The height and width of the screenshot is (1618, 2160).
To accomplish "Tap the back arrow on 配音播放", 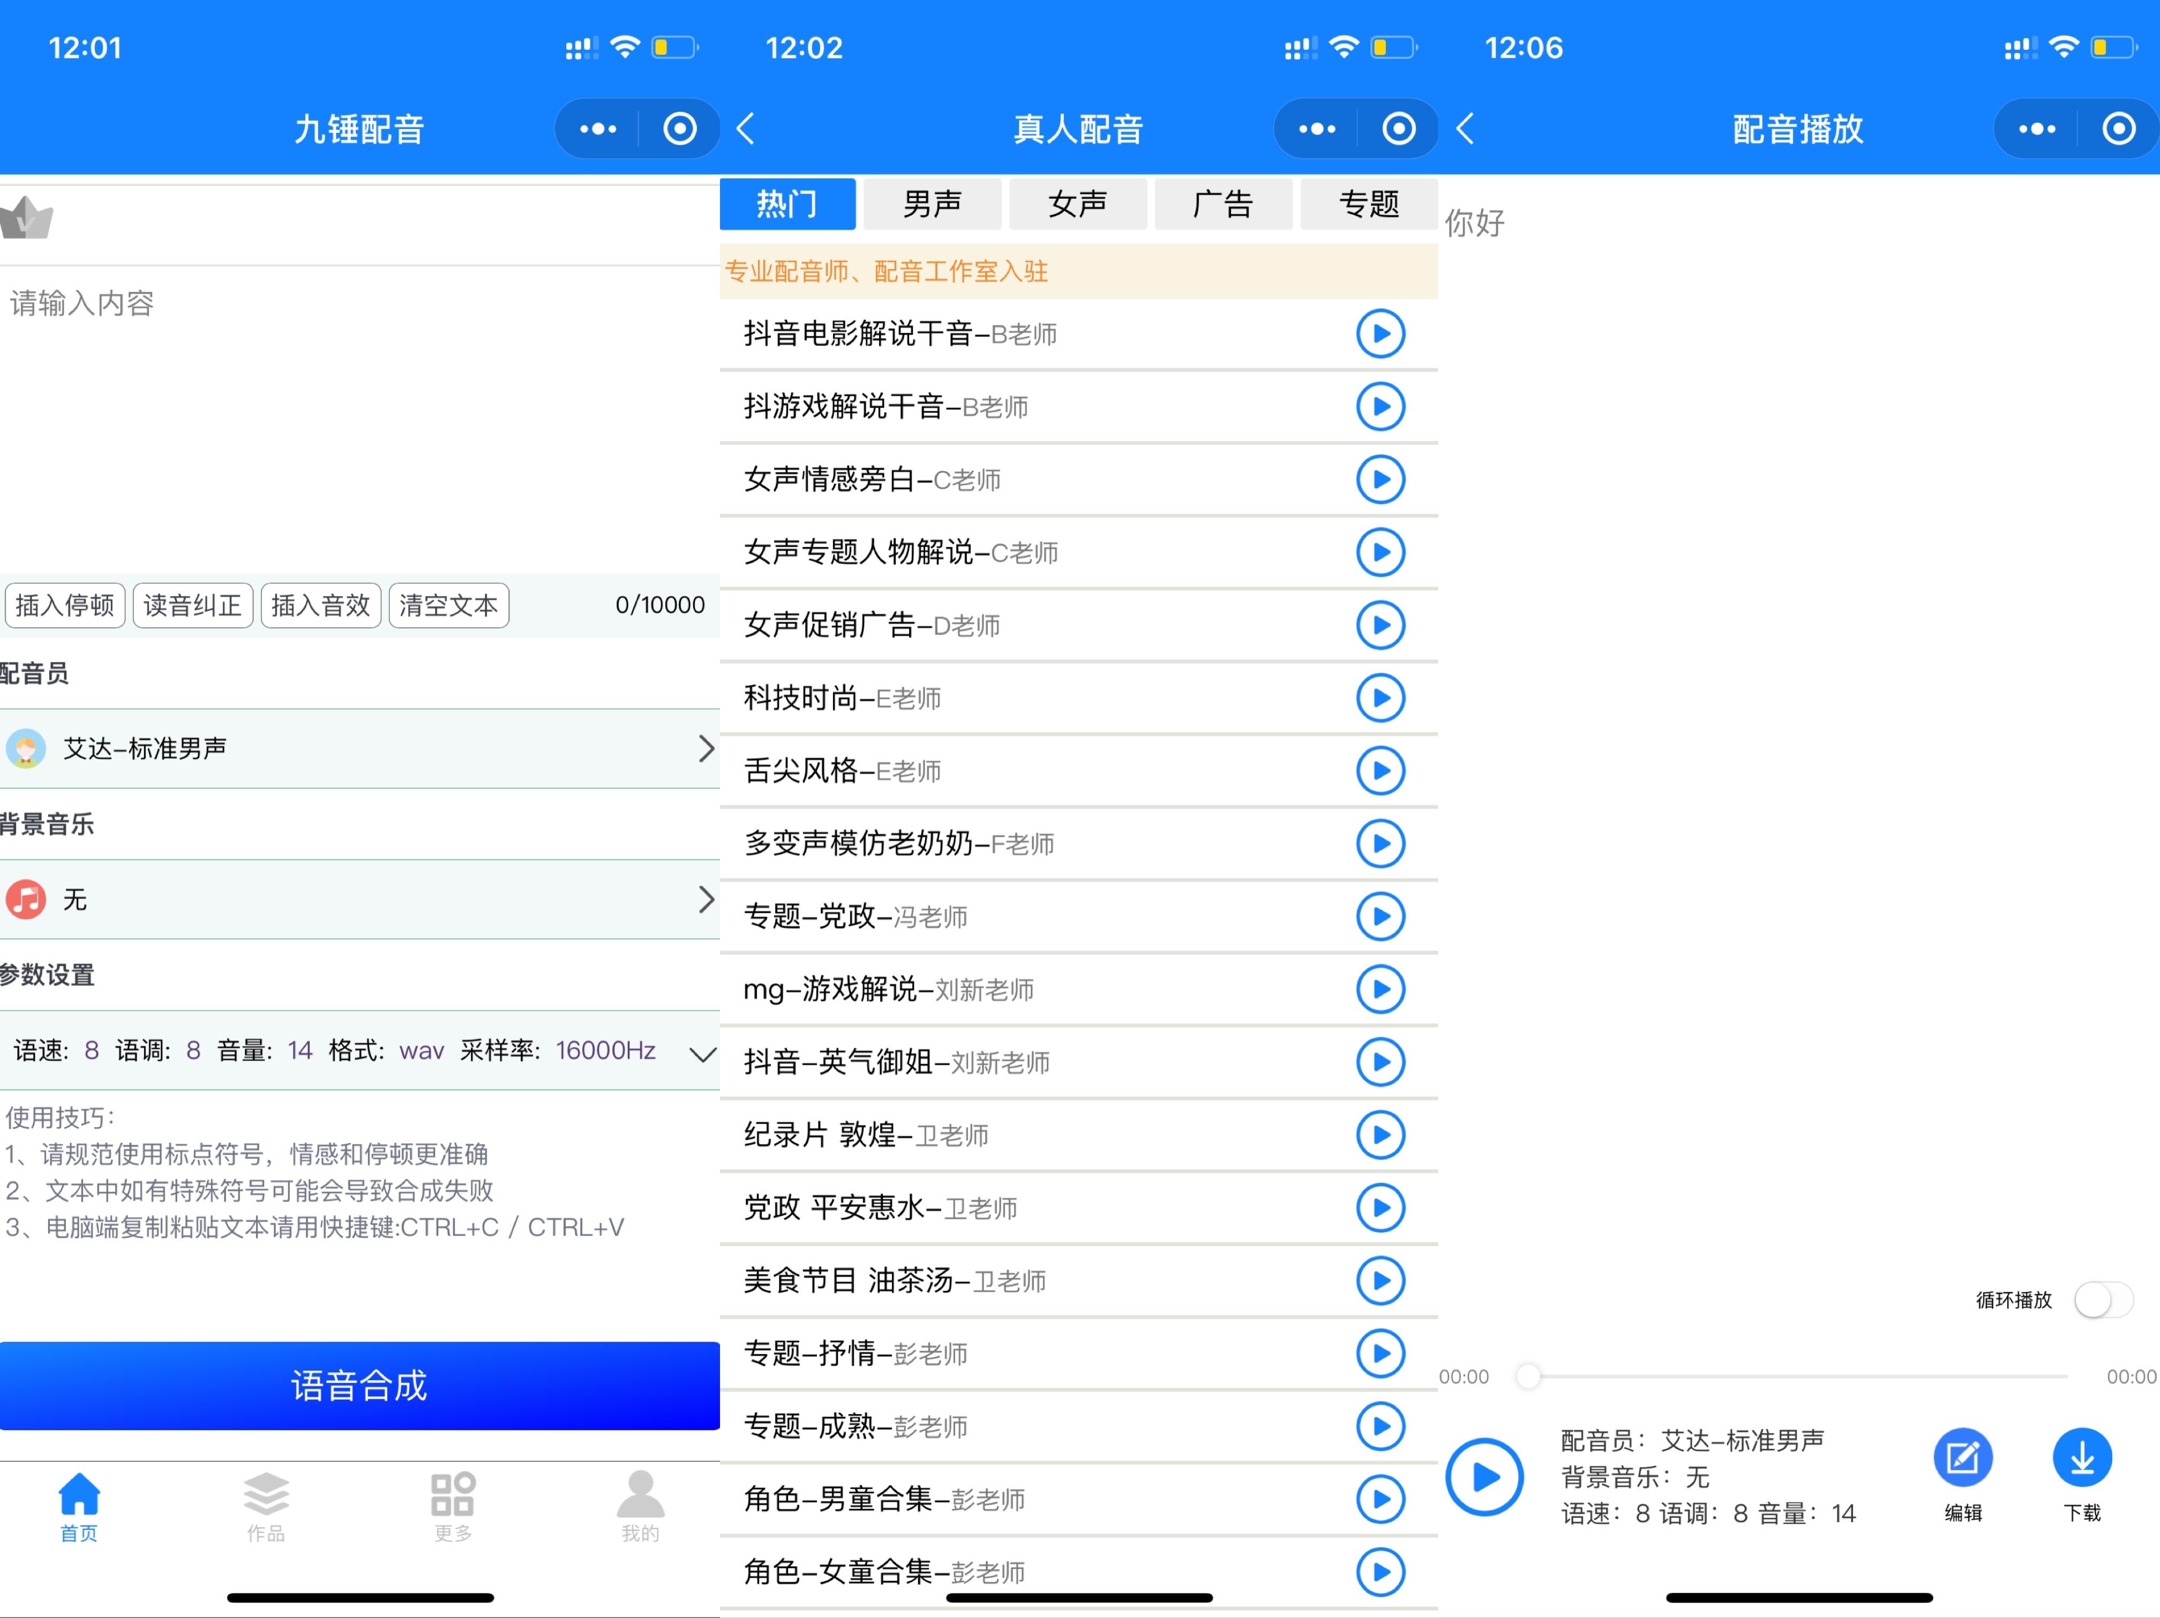I will [x=1465, y=129].
